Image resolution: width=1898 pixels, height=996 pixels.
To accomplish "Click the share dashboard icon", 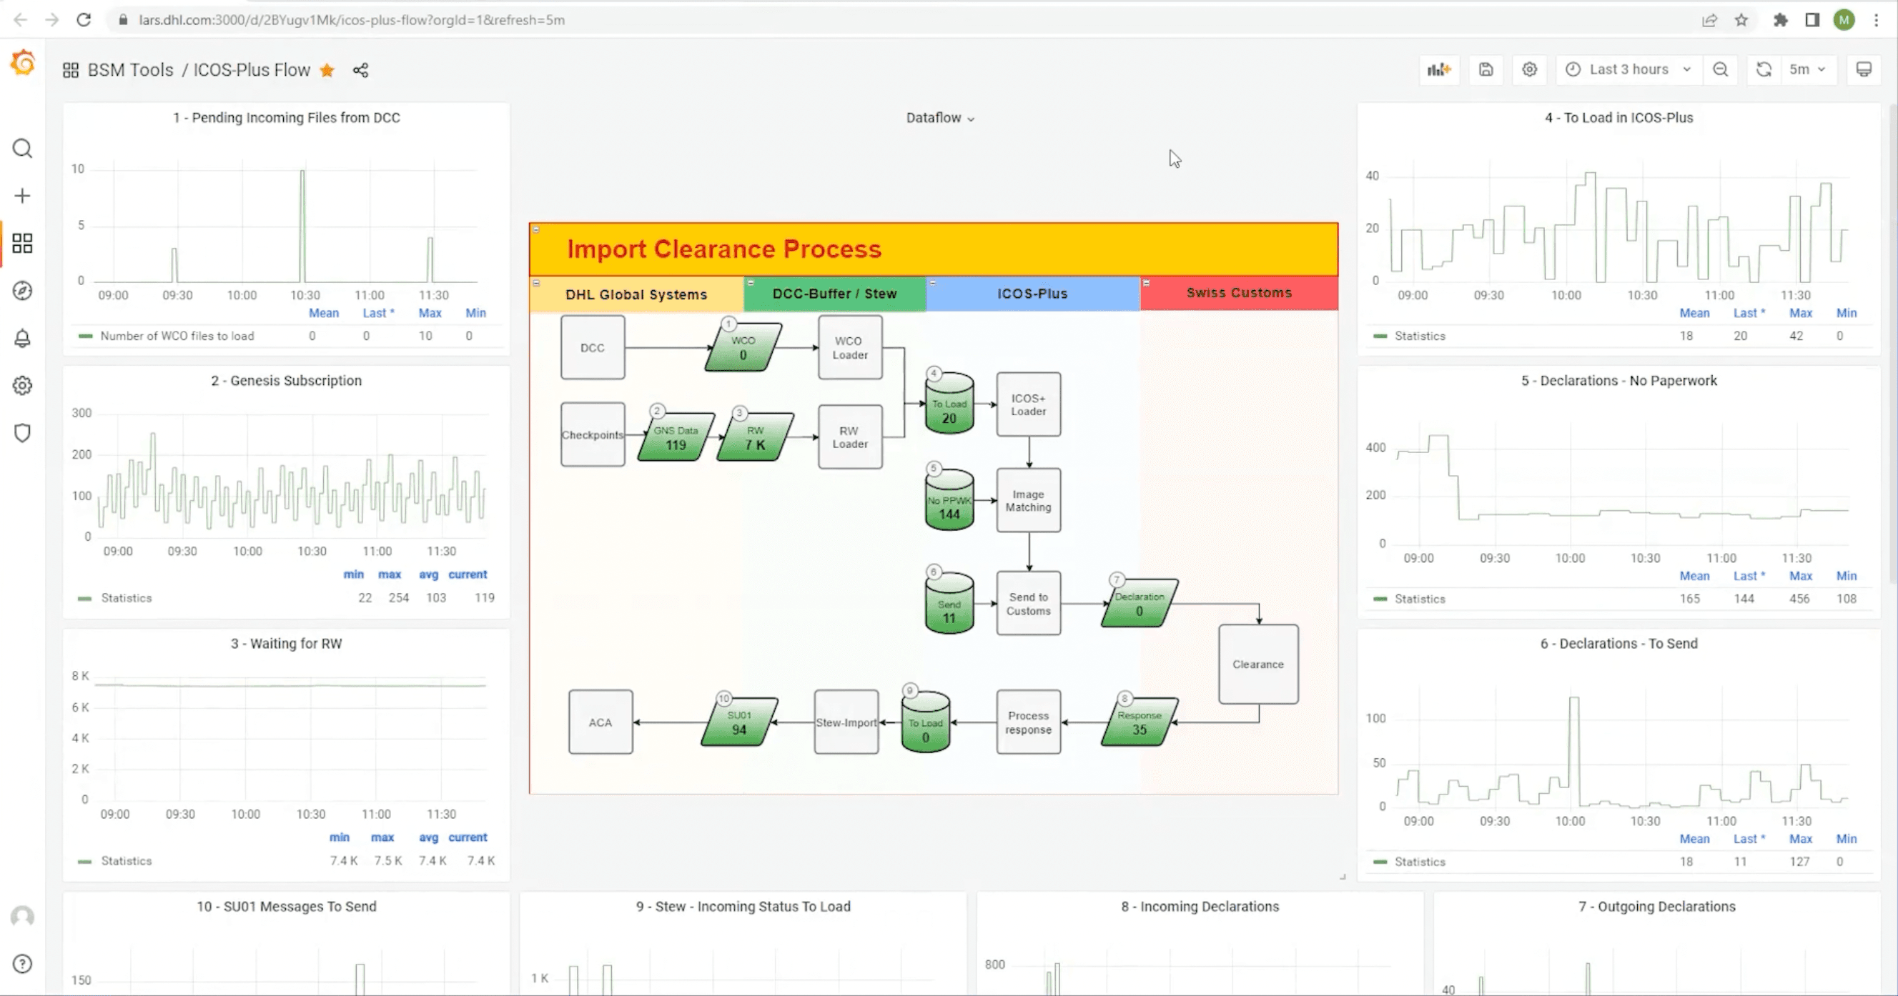I will pos(360,70).
